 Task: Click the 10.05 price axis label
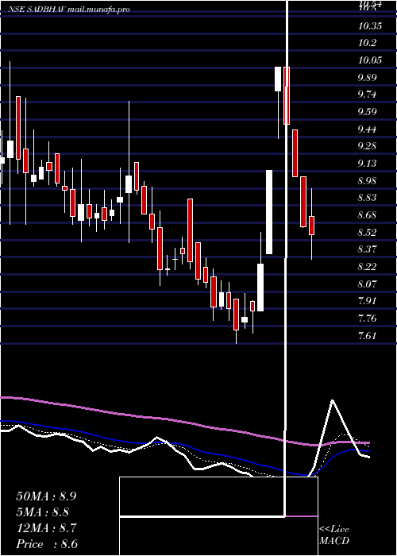(x=370, y=60)
